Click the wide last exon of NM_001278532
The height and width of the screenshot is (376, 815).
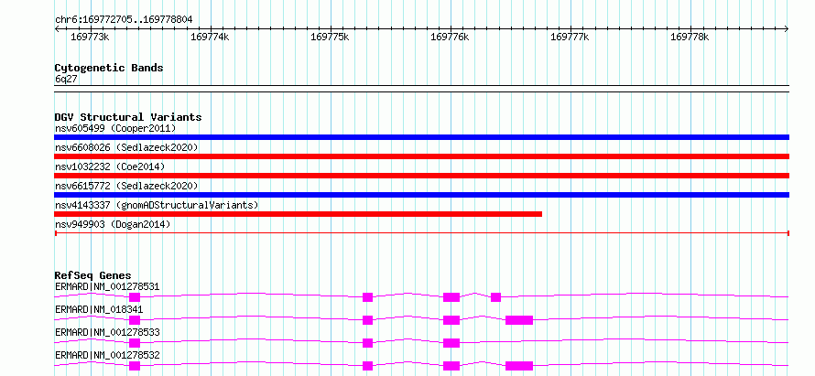519,366
